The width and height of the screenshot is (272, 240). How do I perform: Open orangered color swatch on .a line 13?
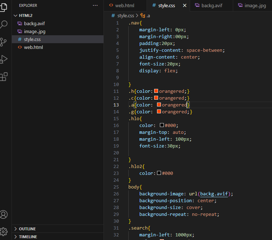click(159, 105)
